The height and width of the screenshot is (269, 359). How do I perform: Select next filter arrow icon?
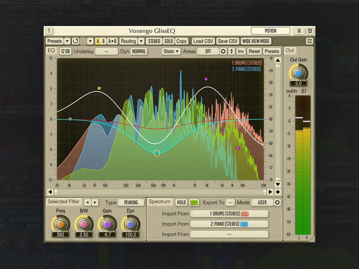(95, 202)
